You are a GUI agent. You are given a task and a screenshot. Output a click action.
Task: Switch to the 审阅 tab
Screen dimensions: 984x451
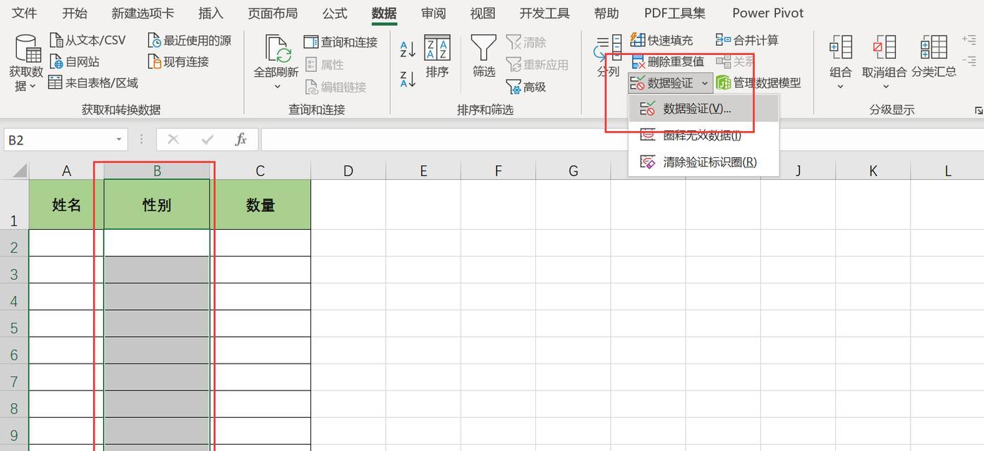(x=433, y=13)
